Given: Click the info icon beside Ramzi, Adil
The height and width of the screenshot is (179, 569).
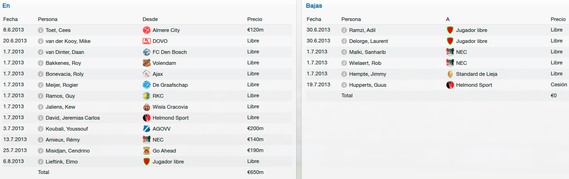Looking at the screenshot, I should point(344,30).
